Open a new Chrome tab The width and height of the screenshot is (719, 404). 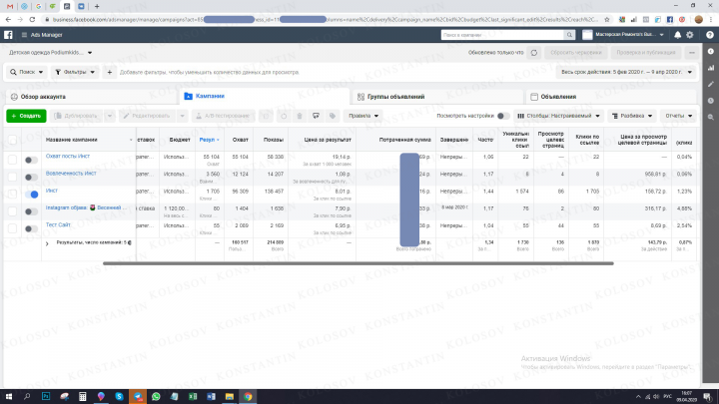(x=97, y=6)
